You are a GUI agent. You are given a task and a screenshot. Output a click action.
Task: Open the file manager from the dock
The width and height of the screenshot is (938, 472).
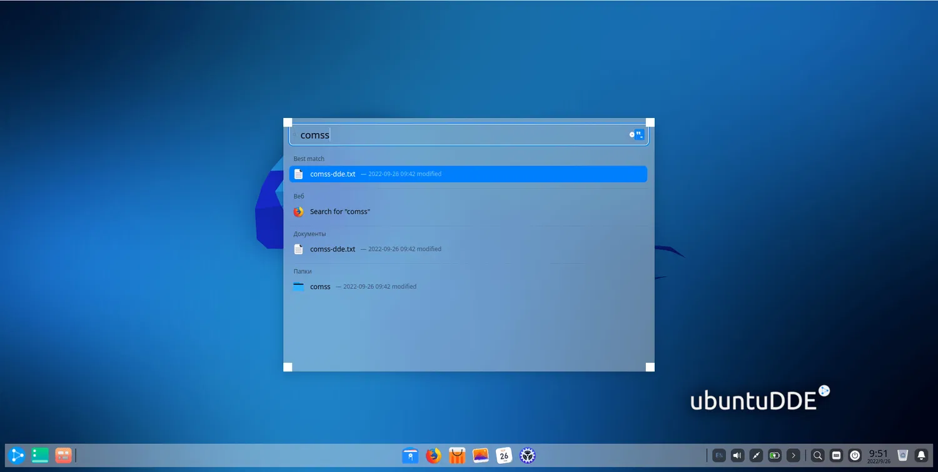pos(410,455)
